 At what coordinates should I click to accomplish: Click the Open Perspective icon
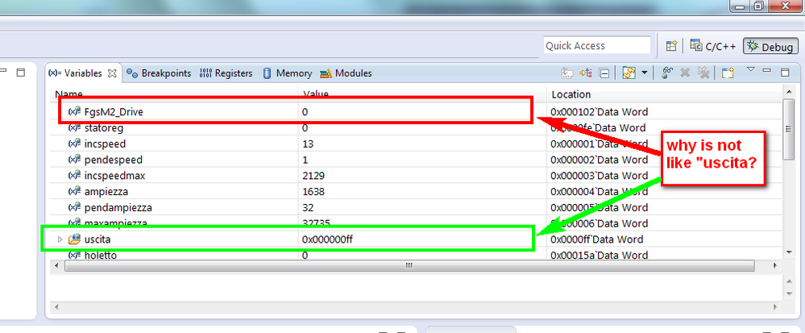[671, 46]
